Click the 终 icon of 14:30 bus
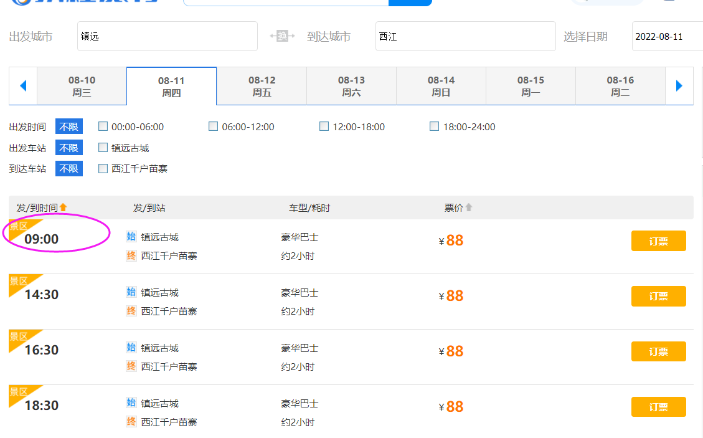This screenshot has width=703, height=438. coord(131,311)
